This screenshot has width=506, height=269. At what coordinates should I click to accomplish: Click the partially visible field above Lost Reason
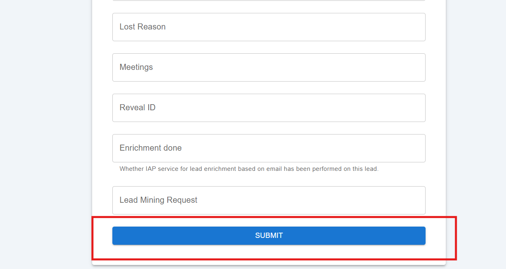tap(269, 0)
